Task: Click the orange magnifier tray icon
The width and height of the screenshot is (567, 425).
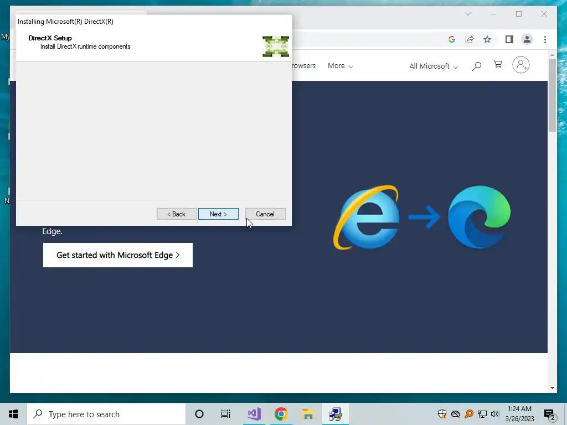Action: (x=469, y=414)
